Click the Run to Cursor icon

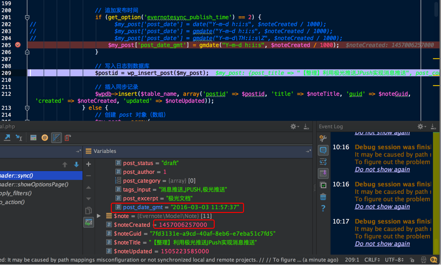(x=19, y=137)
